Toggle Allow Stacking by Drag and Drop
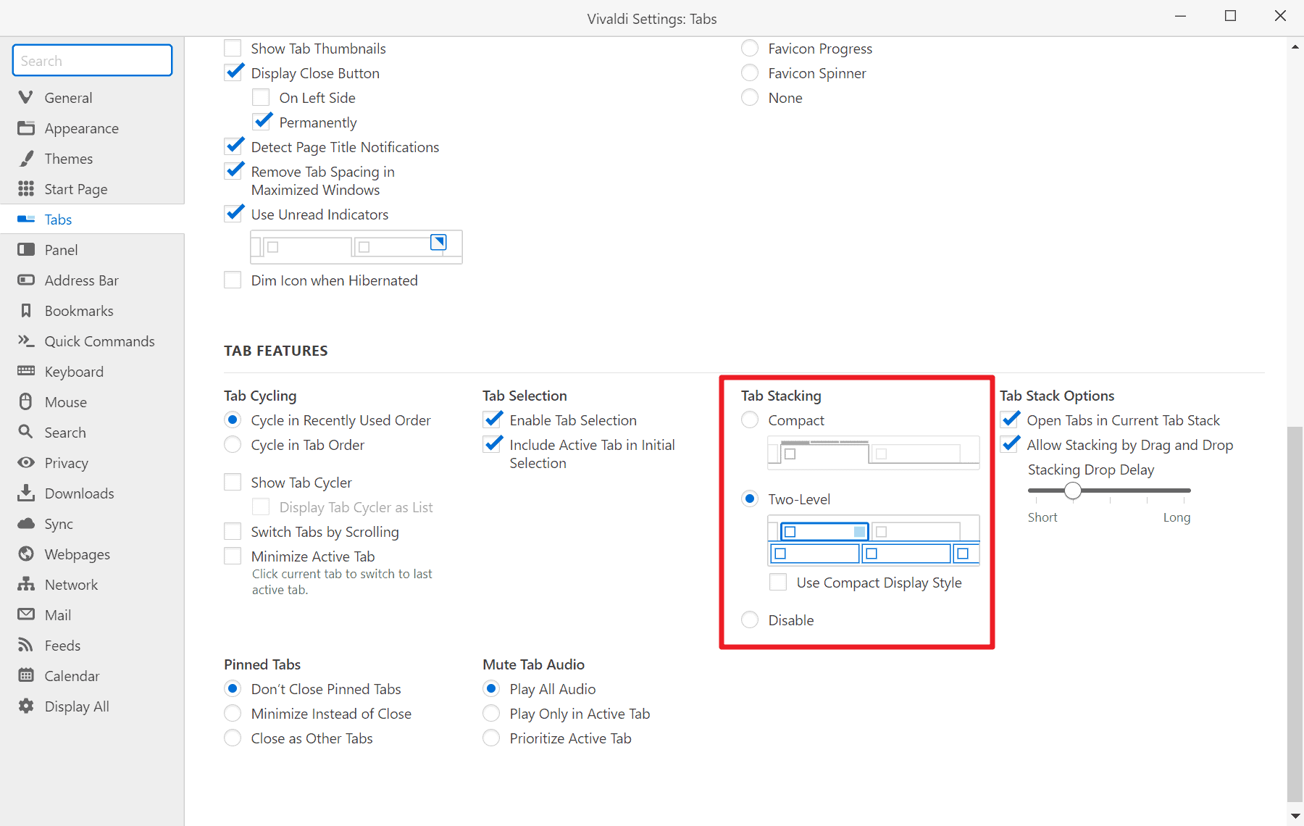Image resolution: width=1304 pixels, height=826 pixels. click(1008, 445)
